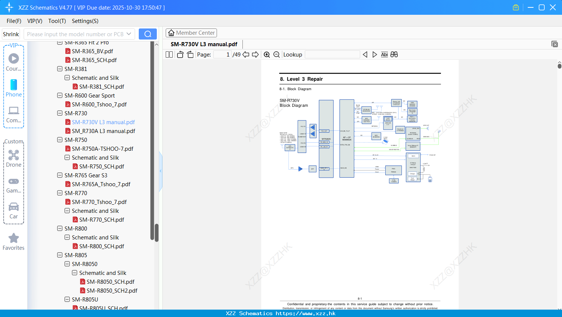This screenshot has height=317, width=562.
Task: Collapse the SM-R8050 node
Action: [67, 264]
